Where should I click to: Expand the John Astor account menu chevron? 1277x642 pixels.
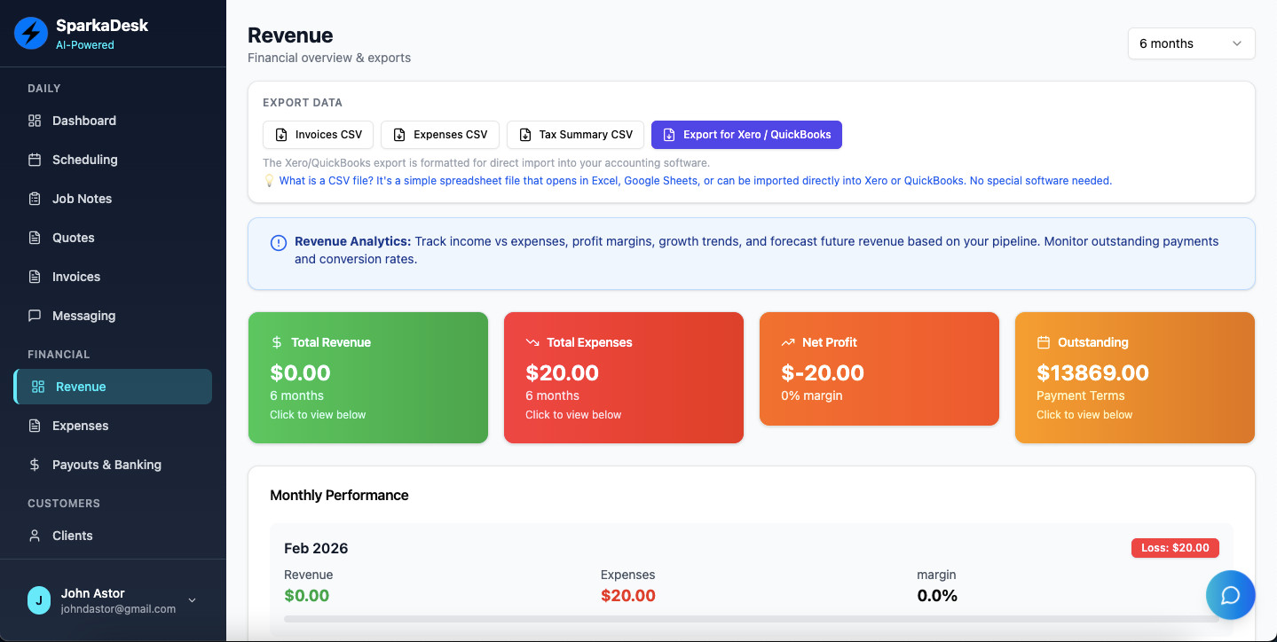[x=192, y=600]
